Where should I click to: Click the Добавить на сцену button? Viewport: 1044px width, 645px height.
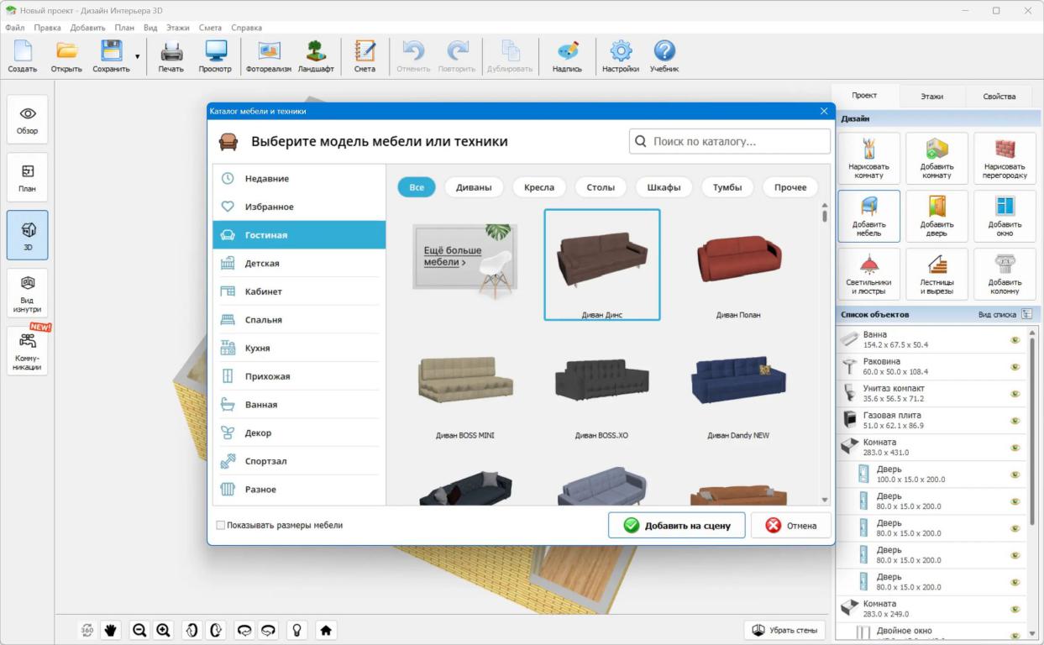677,525
